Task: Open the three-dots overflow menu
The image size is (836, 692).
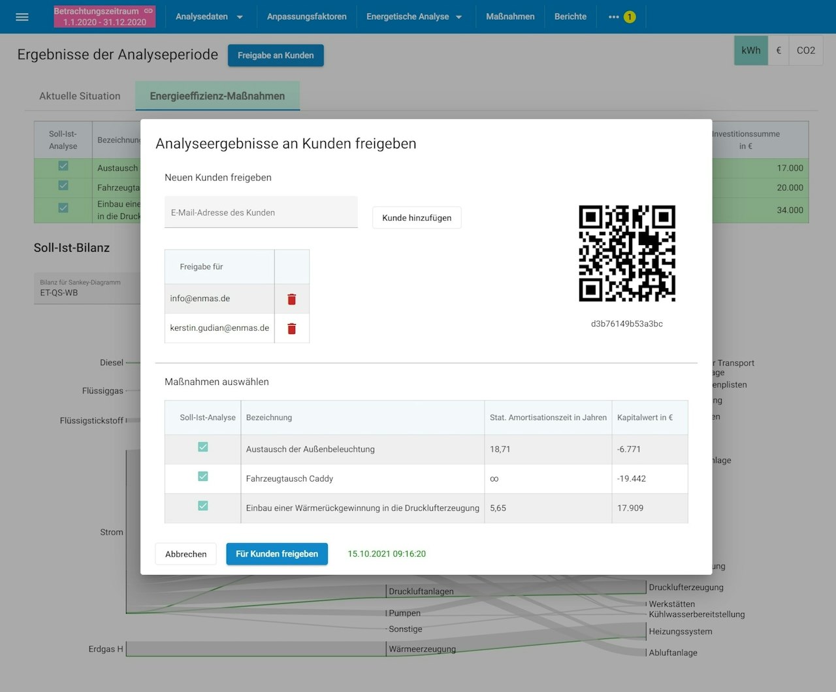Action: click(x=613, y=17)
